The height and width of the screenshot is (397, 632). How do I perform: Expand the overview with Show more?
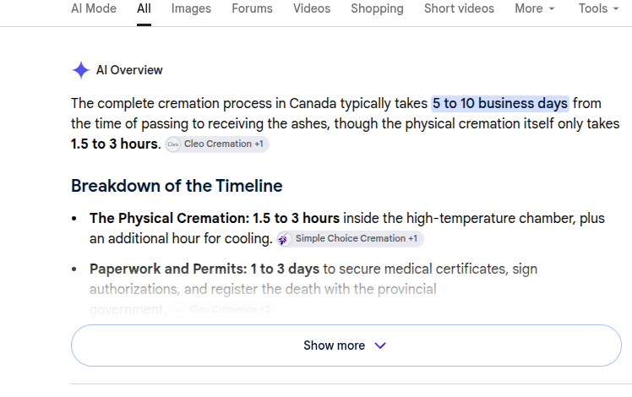pyautogui.click(x=346, y=345)
